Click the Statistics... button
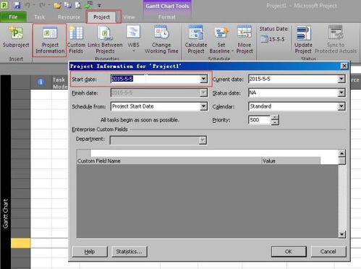The width and height of the screenshot is (361, 269). pyautogui.click(x=129, y=252)
